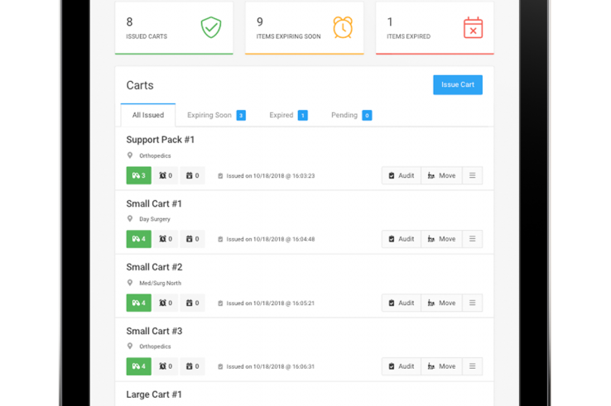Click green items badge on Support Pack #1
This screenshot has height=406, width=611.
tap(139, 175)
